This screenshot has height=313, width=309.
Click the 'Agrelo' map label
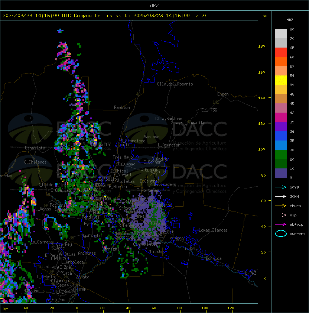tap(91, 223)
